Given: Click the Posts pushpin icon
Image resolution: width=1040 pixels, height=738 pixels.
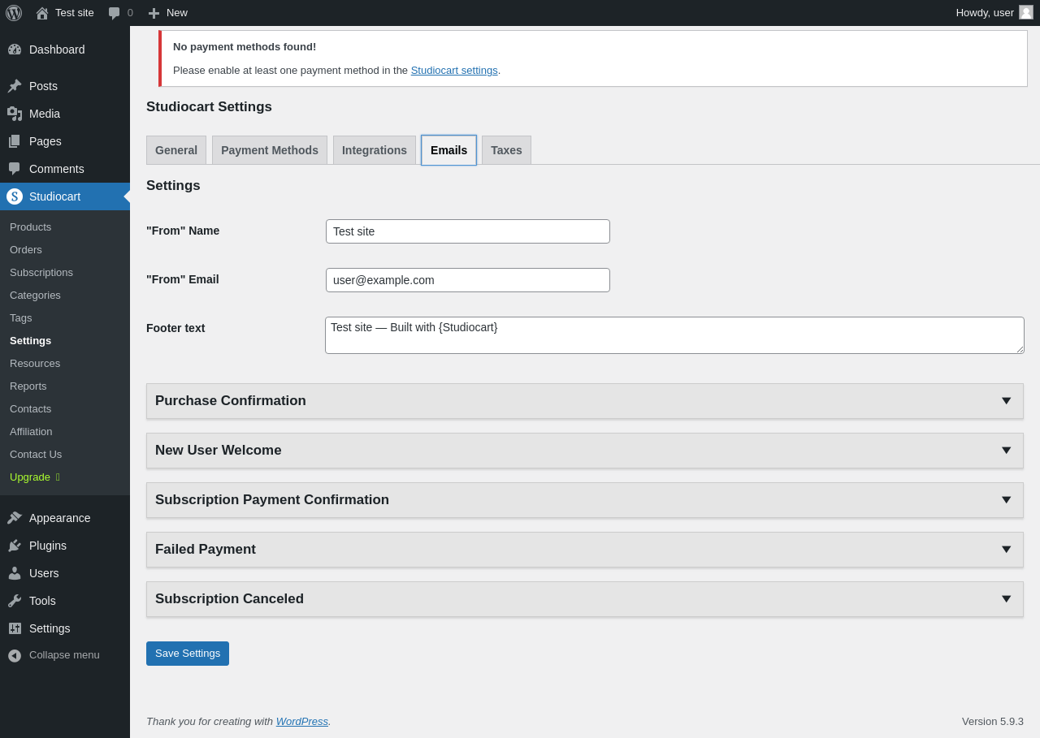Looking at the screenshot, I should point(15,86).
